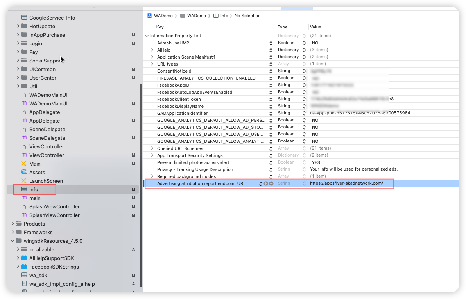
Task: Click the Products folder icon
Action: (18, 224)
